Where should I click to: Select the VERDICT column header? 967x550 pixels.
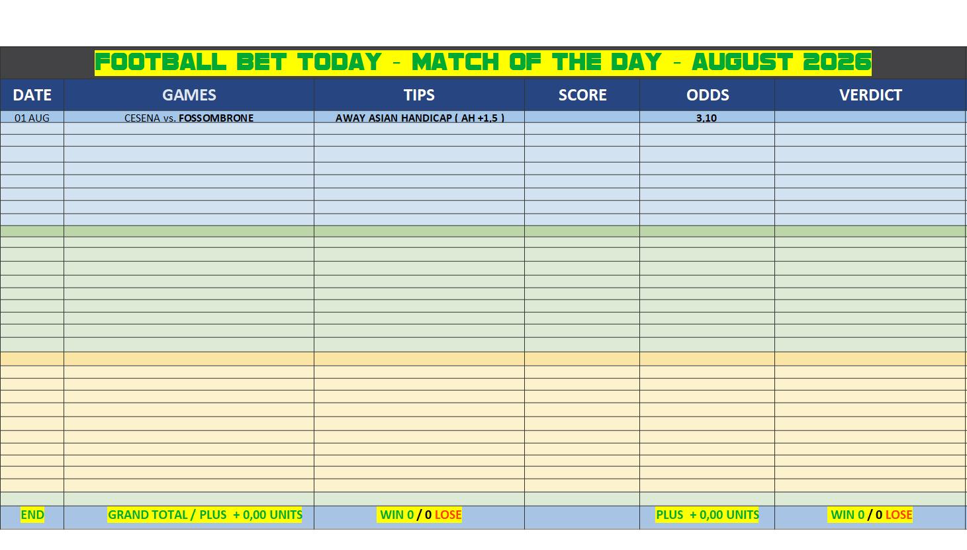pyautogui.click(x=870, y=95)
